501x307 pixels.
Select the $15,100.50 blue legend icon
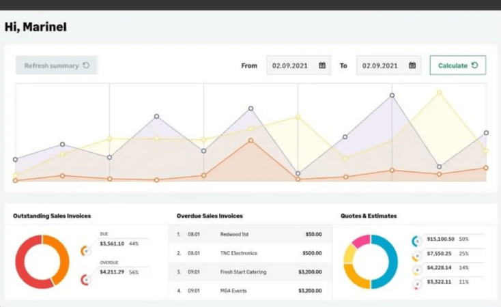click(416, 241)
